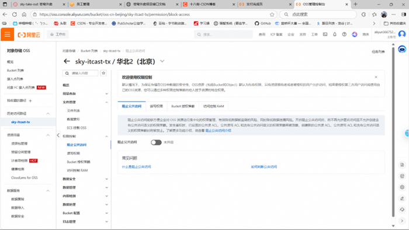The height and width of the screenshot is (230, 409).
Task: Add a favorite path with the plus icon
Action: [x=30, y=101]
